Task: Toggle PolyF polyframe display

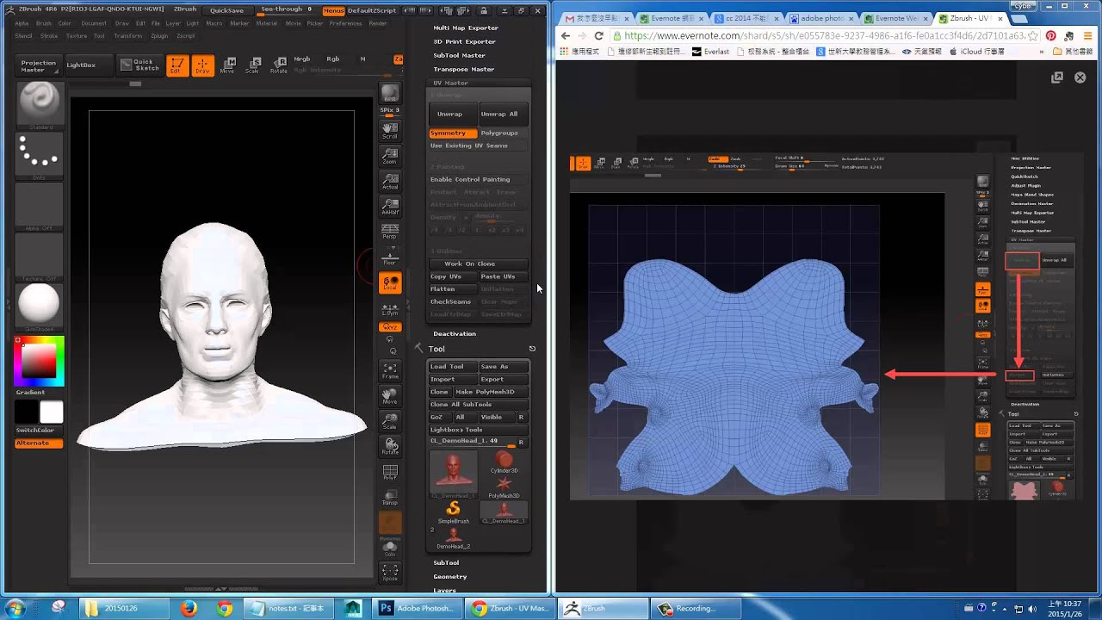Action: tap(390, 472)
